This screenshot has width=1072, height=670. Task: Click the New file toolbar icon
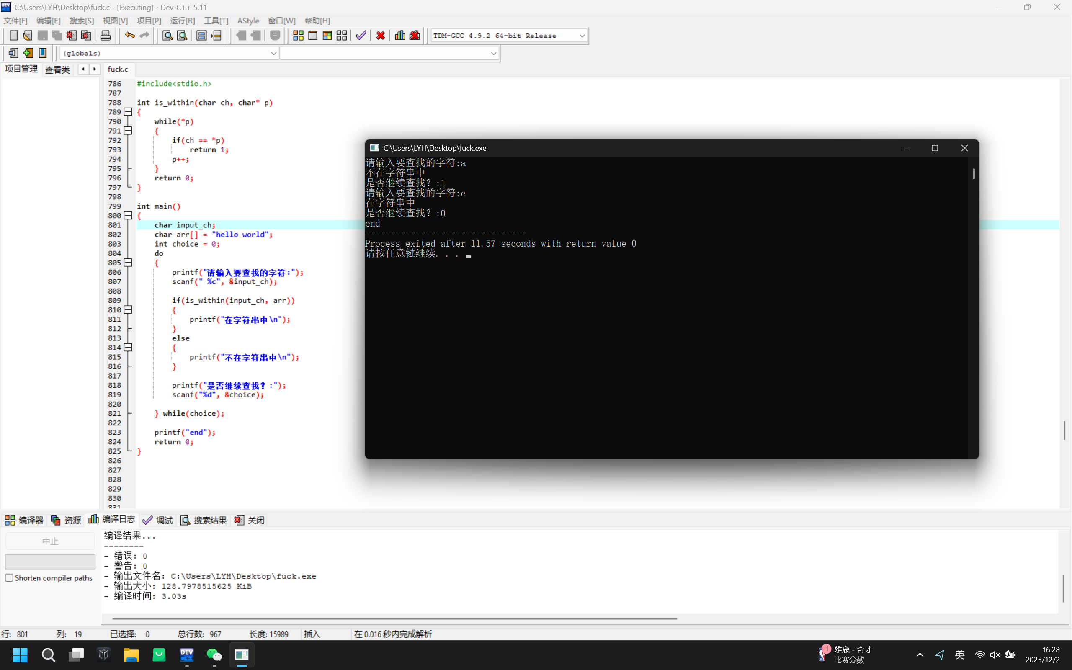(x=13, y=36)
